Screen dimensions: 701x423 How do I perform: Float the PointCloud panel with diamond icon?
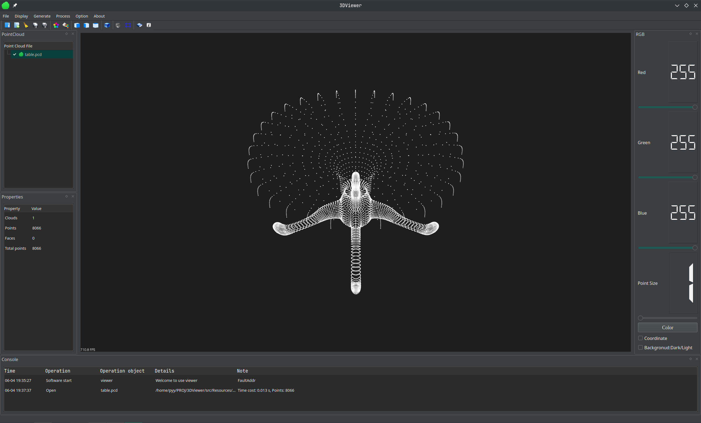tap(67, 34)
